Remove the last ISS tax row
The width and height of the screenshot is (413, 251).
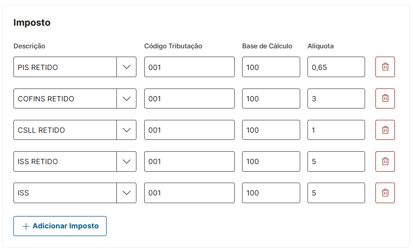[385, 193]
